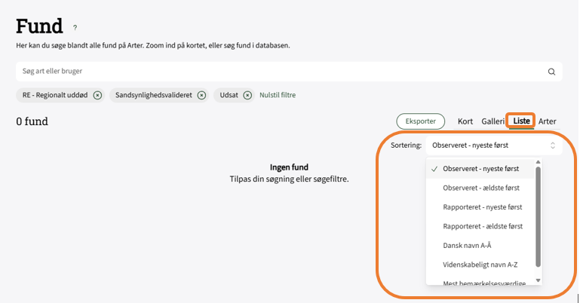Click the dropdown list scroll down arrow
580x303 pixels.
point(538,280)
